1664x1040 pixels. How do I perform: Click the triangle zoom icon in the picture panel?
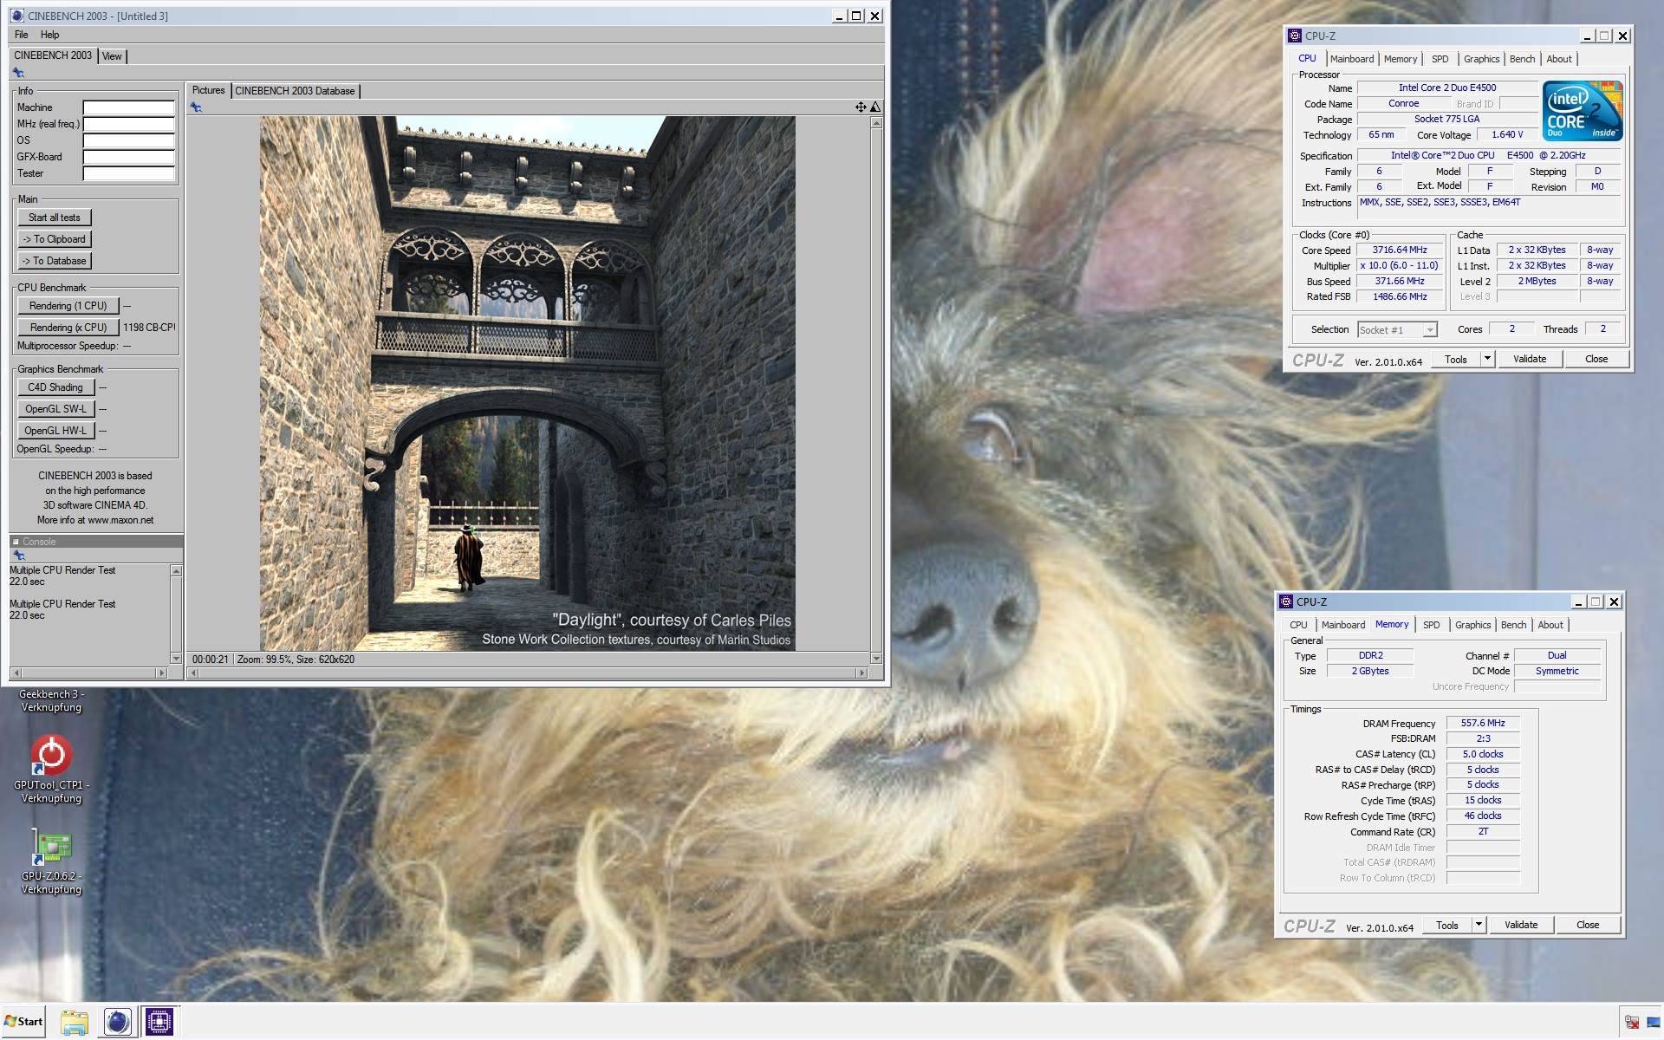(875, 107)
